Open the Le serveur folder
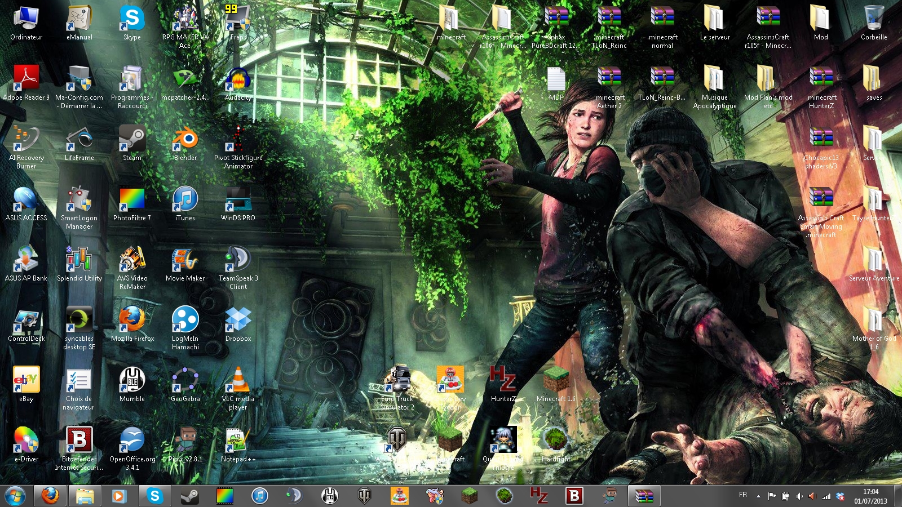Screen dimensions: 902x507 pos(715,23)
